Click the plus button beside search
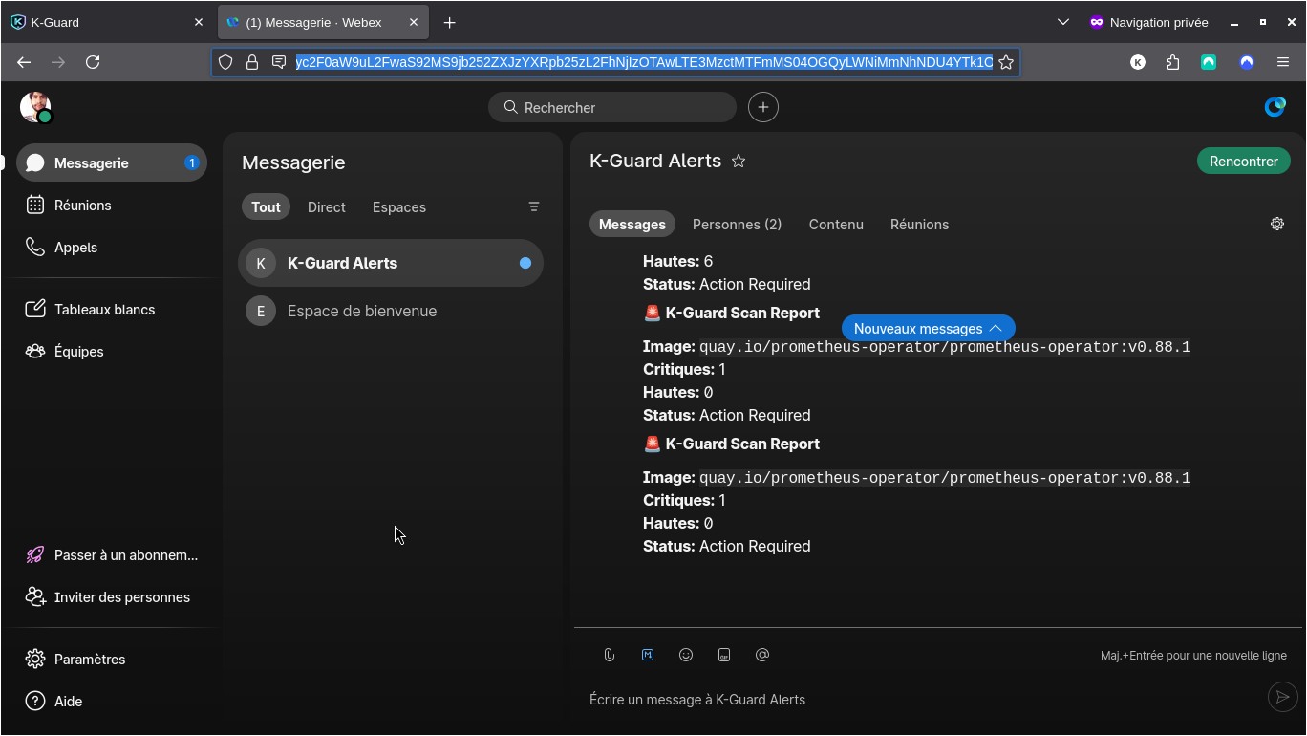 (763, 107)
